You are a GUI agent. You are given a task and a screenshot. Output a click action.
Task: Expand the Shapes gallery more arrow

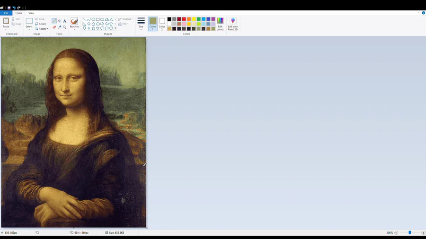pyautogui.click(x=115, y=28)
